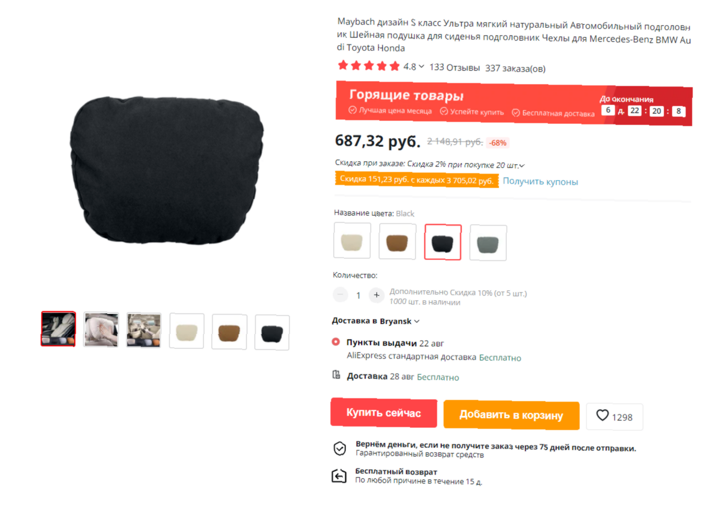Screen dimensions: 711x516
Task: Open the first car interior thumbnail
Action: pyautogui.click(x=58, y=329)
